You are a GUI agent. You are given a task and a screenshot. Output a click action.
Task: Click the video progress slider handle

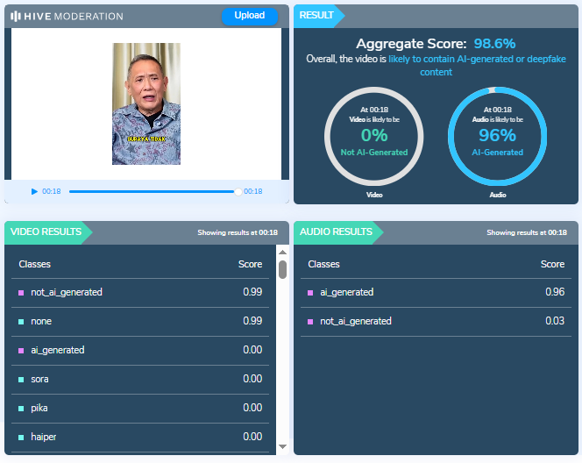tap(238, 191)
